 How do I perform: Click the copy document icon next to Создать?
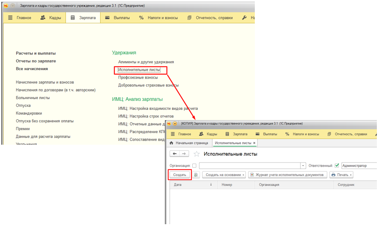click(x=196, y=175)
